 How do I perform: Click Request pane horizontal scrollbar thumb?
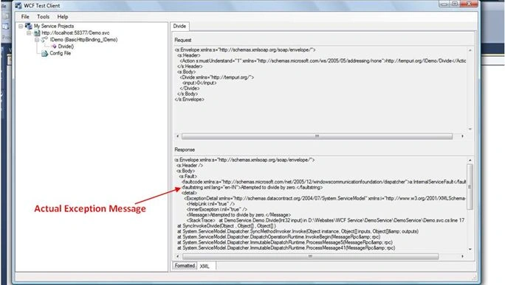[317, 136]
